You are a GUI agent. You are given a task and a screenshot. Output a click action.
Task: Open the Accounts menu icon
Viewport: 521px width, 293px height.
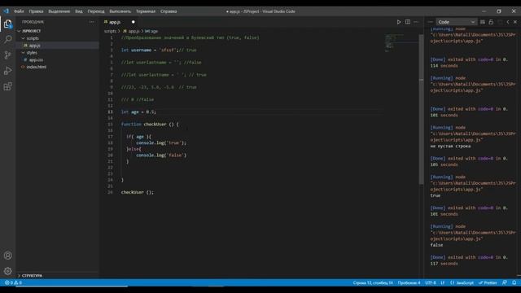click(x=7, y=256)
